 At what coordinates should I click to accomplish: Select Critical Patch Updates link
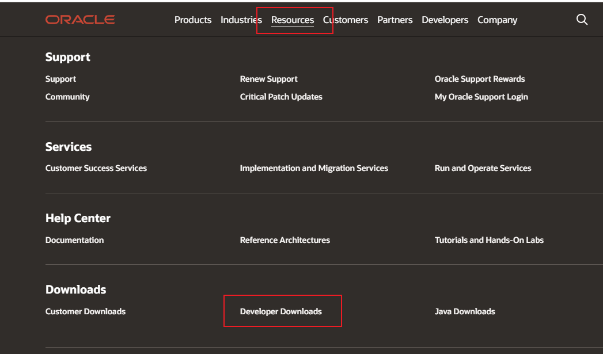[x=281, y=97]
